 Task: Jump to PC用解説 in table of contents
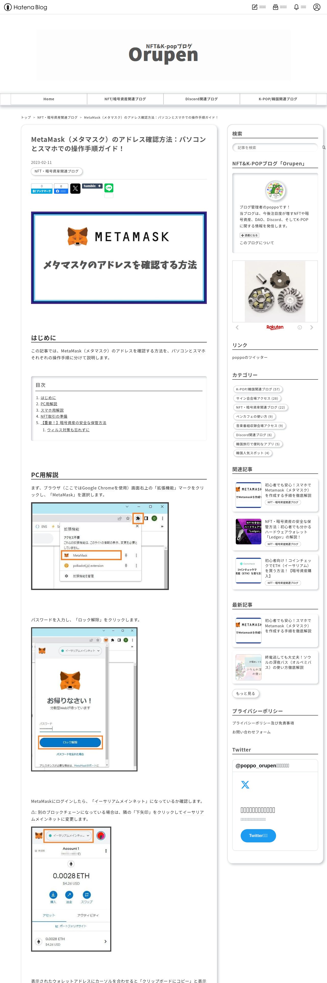(x=49, y=404)
